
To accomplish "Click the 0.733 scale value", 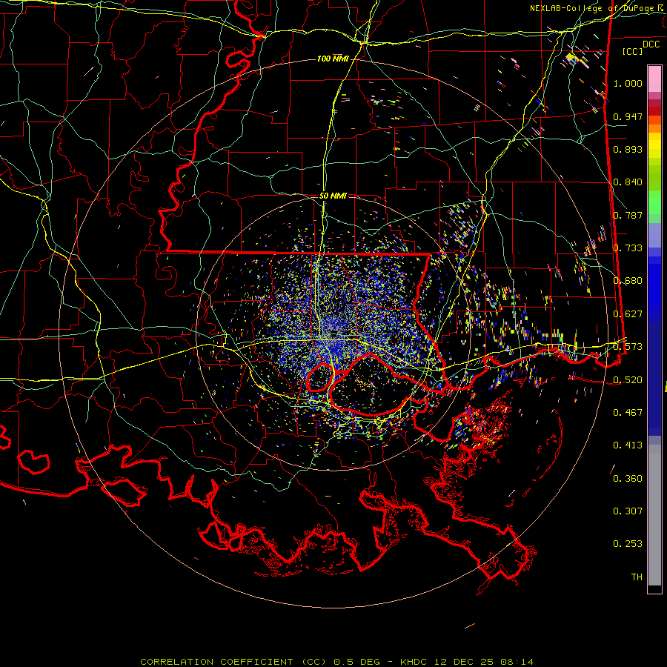I will 628,248.
